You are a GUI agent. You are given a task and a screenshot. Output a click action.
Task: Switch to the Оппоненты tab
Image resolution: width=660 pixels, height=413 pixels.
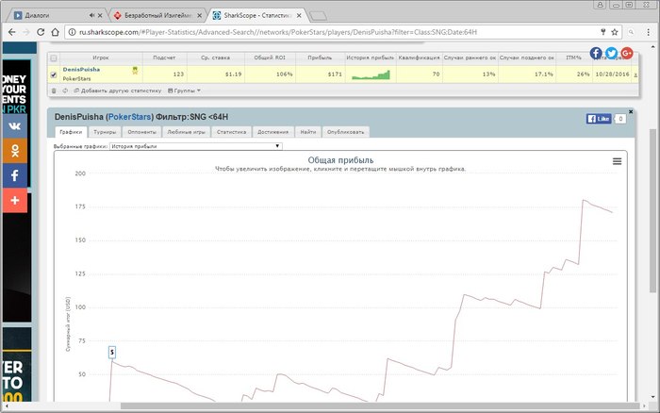(x=141, y=132)
